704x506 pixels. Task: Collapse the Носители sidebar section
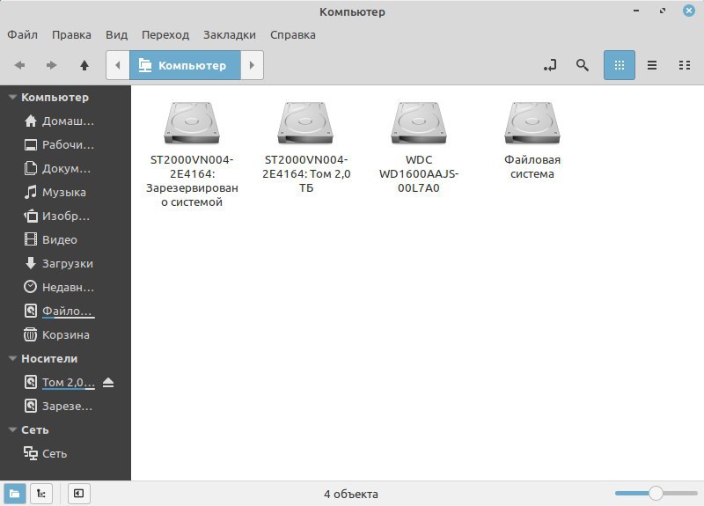point(12,358)
